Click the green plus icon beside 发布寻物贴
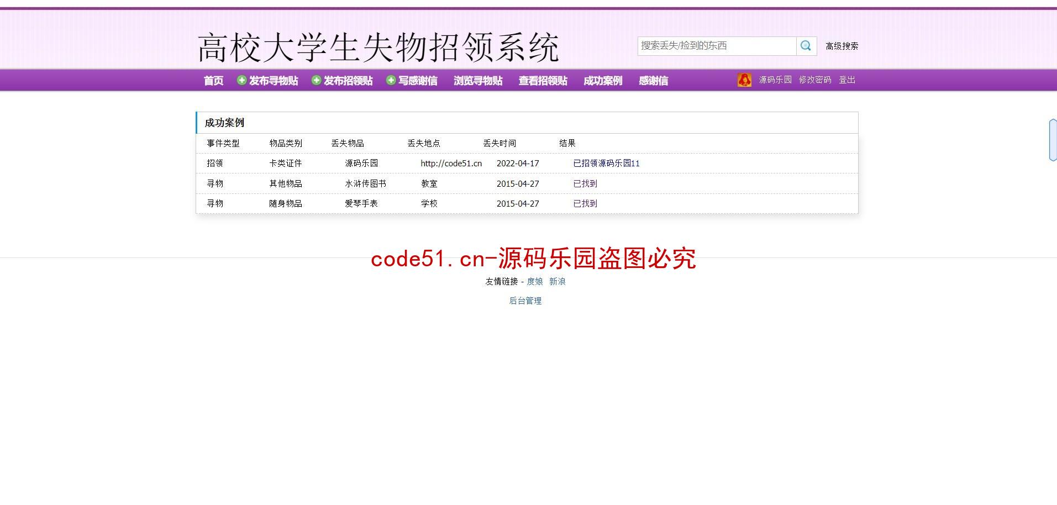1057x505 pixels. click(241, 80)
